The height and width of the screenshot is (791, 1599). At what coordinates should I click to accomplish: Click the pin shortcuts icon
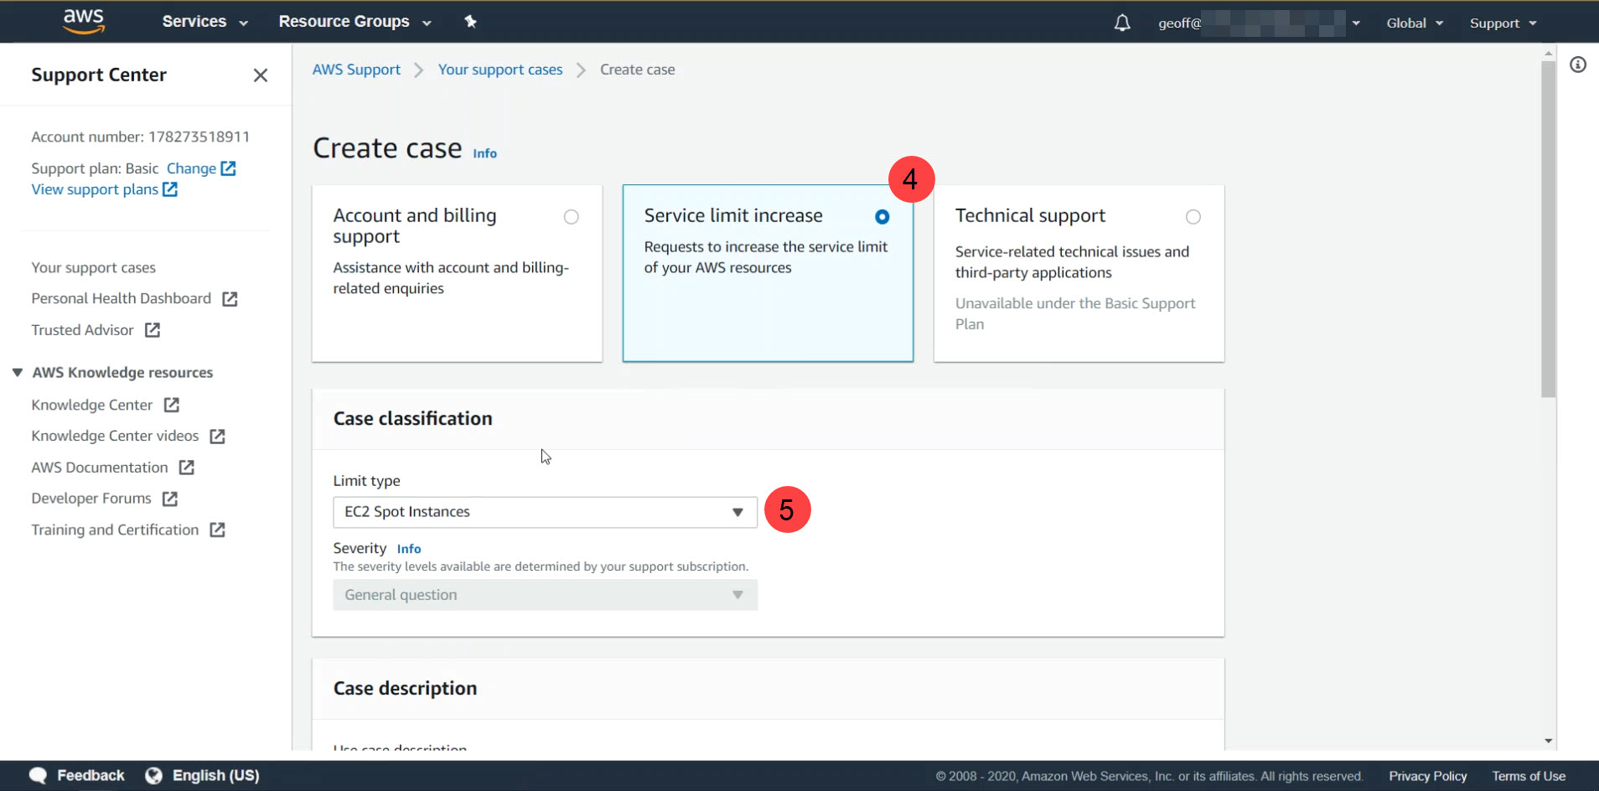(470, 22)
